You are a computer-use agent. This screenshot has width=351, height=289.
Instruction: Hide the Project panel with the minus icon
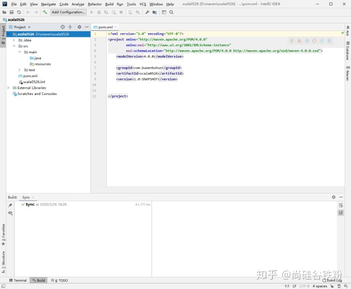tap(87, 27)
